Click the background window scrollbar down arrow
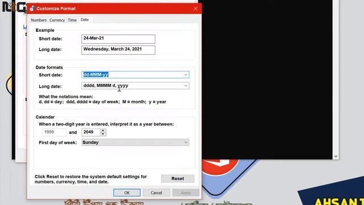The height and width of the screenshot is (205, 364). pos(336,157)
